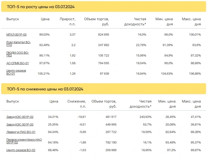
Task: Click the 'Снижение, п.п.' column header
Action: (x=77, y=104)
